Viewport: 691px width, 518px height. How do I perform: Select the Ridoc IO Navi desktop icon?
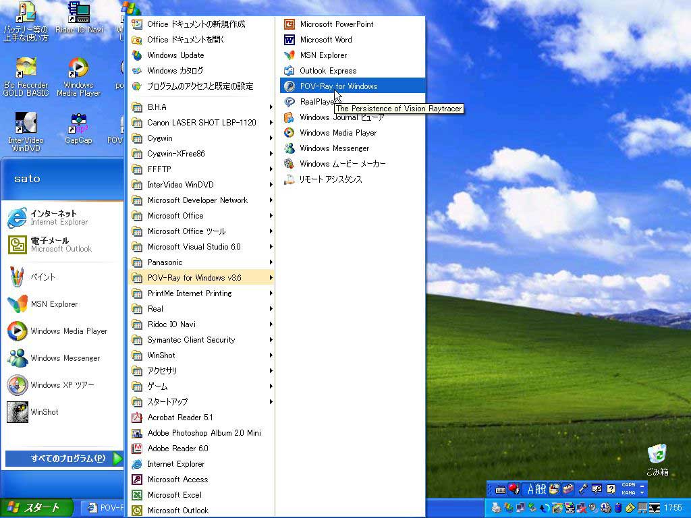tap(80, 18)
